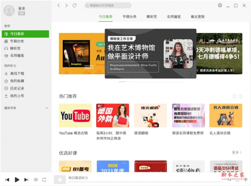The image size is (251, 186).
Task: Switch to 今日推荐 top tab
Action: 105,17
